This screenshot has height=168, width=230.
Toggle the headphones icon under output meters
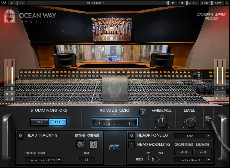click(220, 96)
